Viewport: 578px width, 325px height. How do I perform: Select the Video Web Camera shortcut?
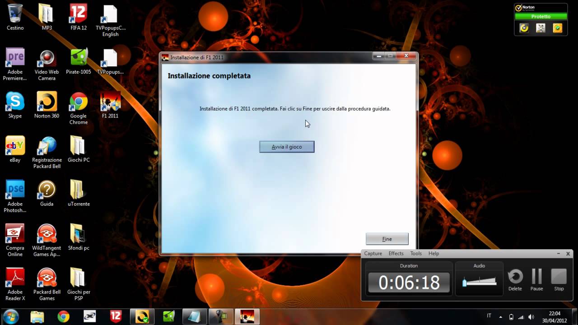click(x=47, y=64)
